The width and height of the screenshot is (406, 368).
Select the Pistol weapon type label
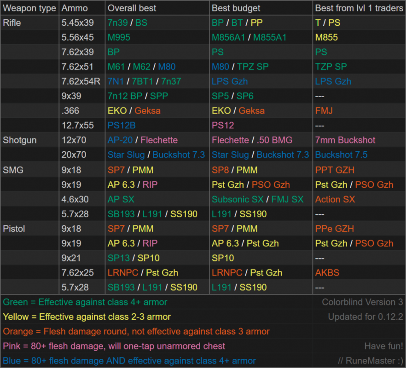point(14,229)
